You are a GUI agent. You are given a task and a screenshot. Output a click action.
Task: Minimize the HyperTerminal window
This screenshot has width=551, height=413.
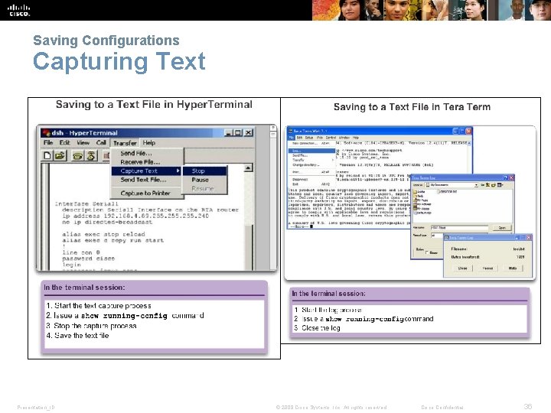228,133
